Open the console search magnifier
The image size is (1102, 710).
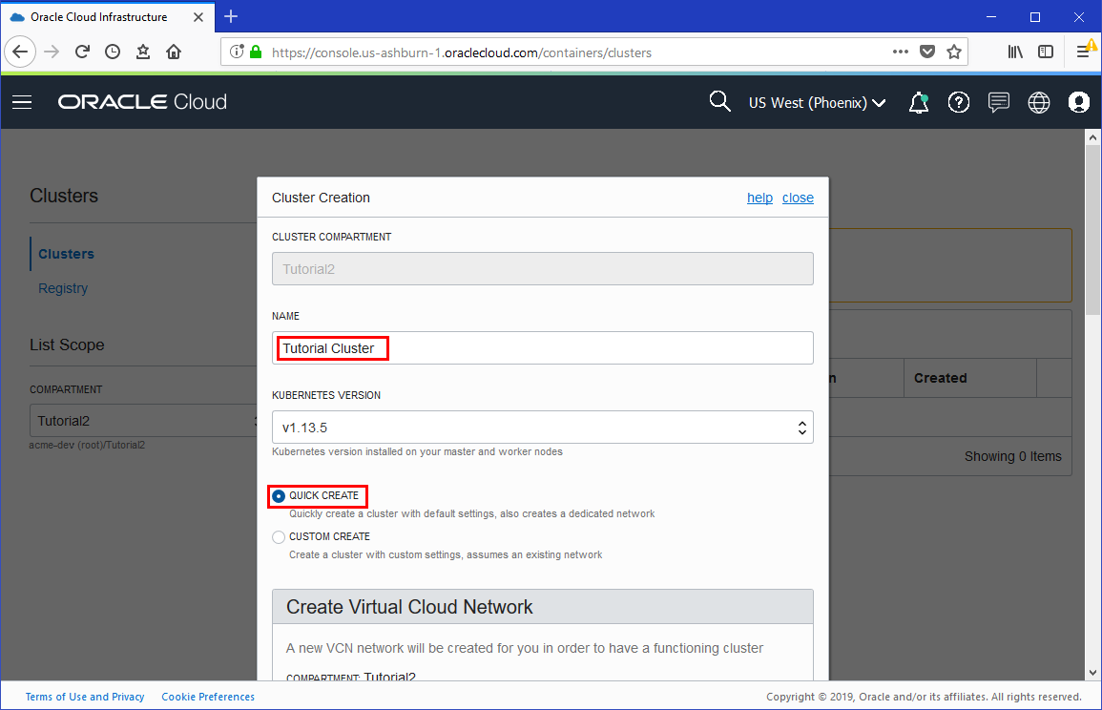coord(719,101)
